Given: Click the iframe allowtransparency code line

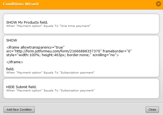Looking at the screenshot, I should coord(35,47).
